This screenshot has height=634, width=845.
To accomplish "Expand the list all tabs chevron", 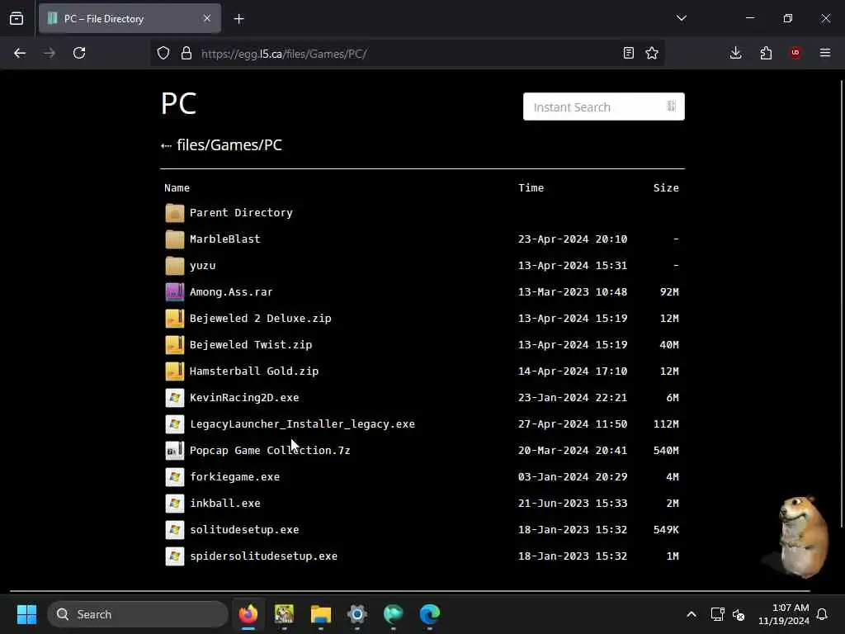I will click(682, 18).
